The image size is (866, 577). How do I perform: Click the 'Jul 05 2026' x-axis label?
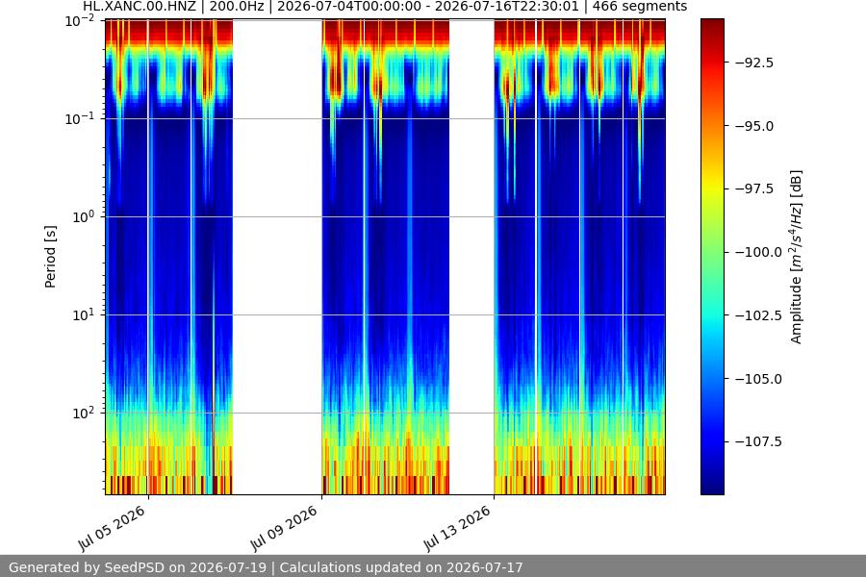point(113,528)
